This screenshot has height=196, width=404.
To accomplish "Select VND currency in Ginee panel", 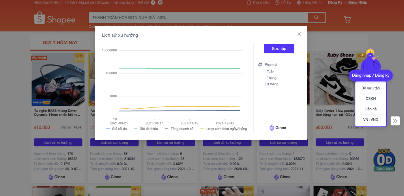I will tap(374, 120).
